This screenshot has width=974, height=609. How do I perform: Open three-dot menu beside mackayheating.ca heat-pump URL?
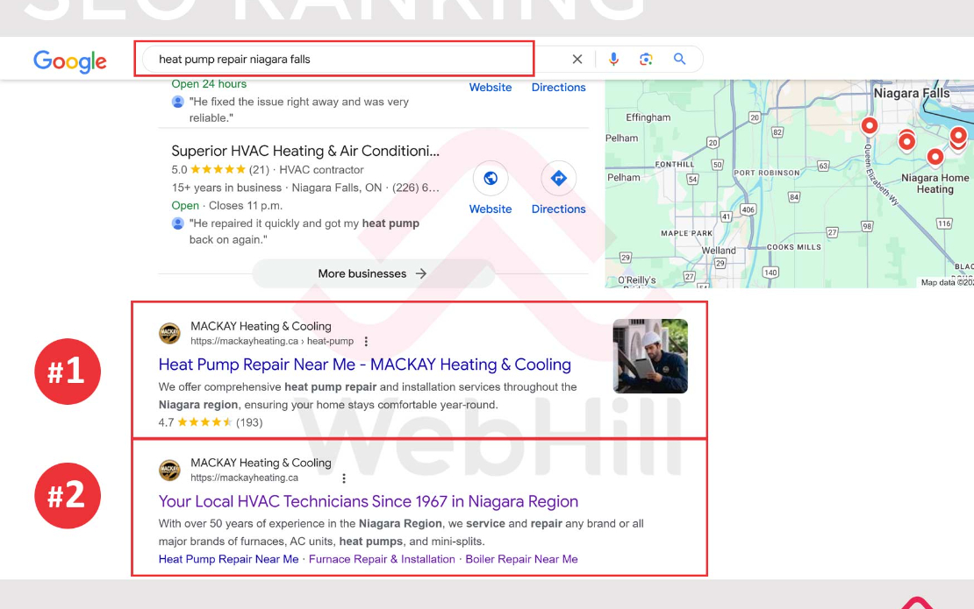click(366, 341)
